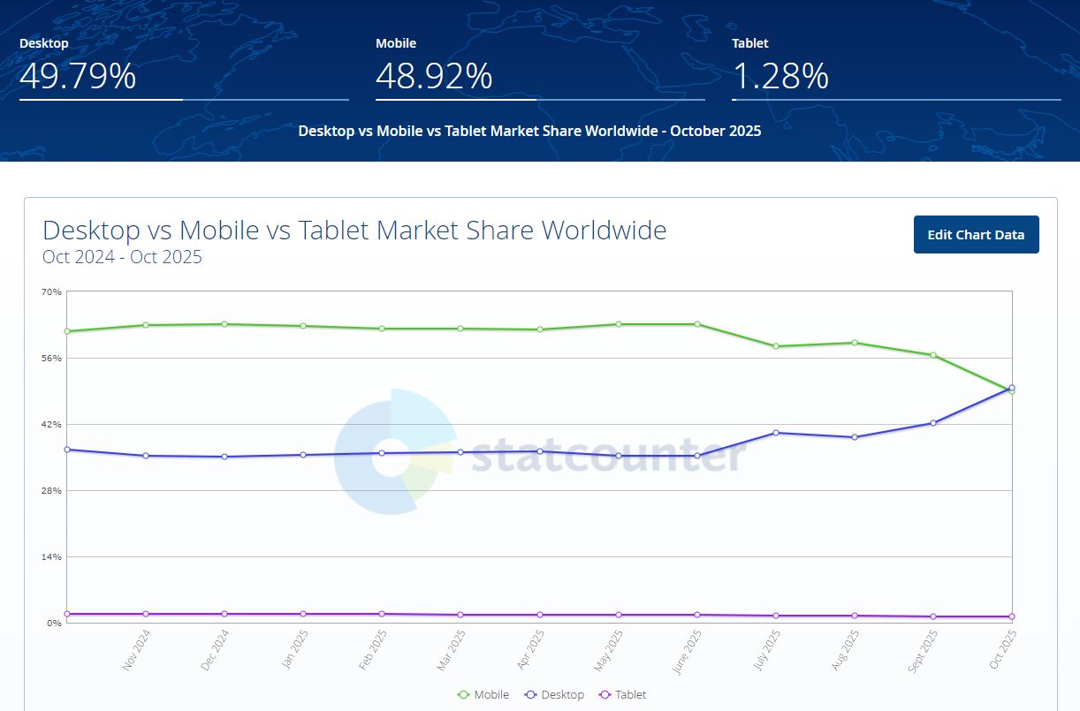The height and width of the screenshot is (711, 1080).
Task: Click the Nov 2024 mobile data point
Action: pyautogui.click(x=144, y=325)
